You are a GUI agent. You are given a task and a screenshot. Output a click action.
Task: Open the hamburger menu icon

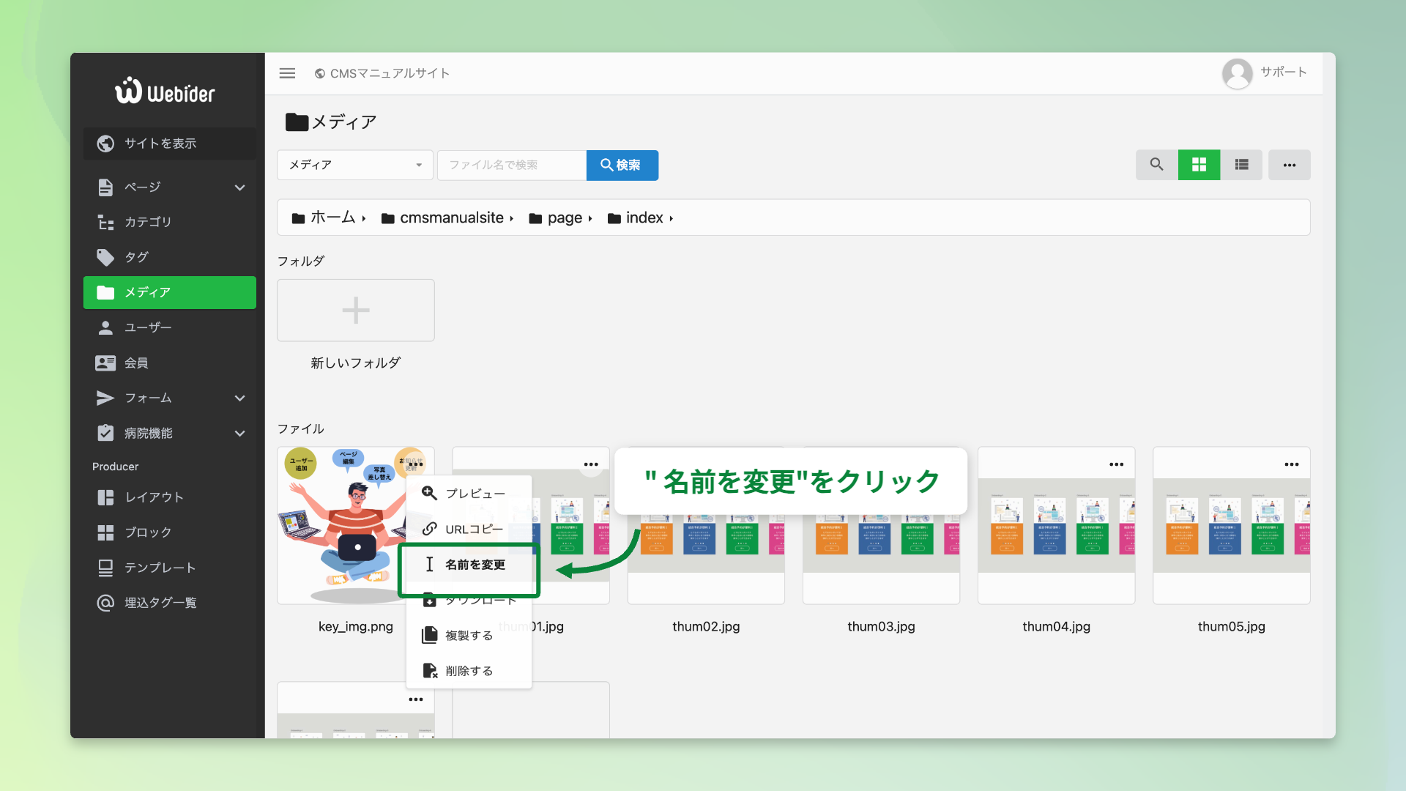coord(287,73)
